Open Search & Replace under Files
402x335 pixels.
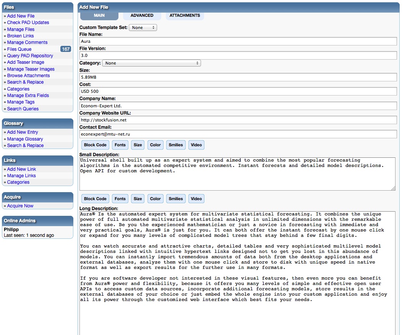tap(25, 82)
